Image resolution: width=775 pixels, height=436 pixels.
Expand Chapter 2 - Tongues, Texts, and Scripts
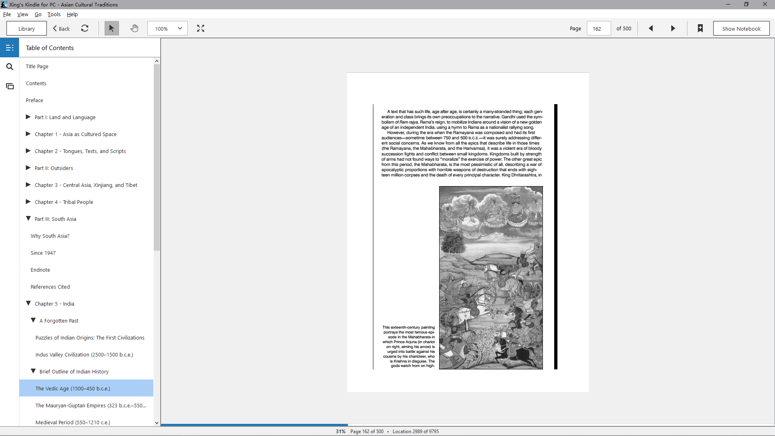(28, 151)
